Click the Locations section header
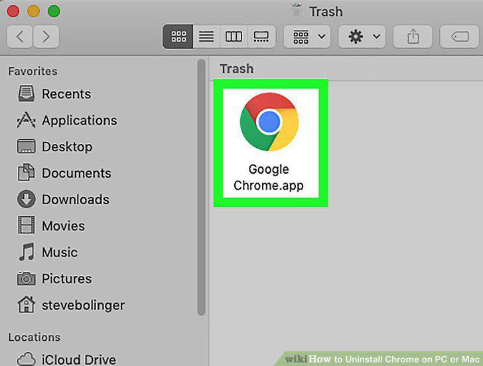Screen dimensions: 483x366 [x=34, y=337]
